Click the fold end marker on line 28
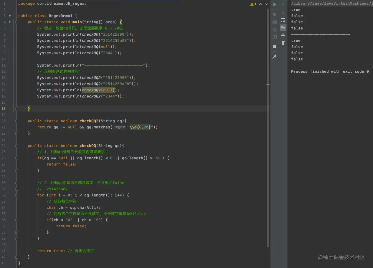Viewport: 373px width, 268px height. [x=17, y=171]
